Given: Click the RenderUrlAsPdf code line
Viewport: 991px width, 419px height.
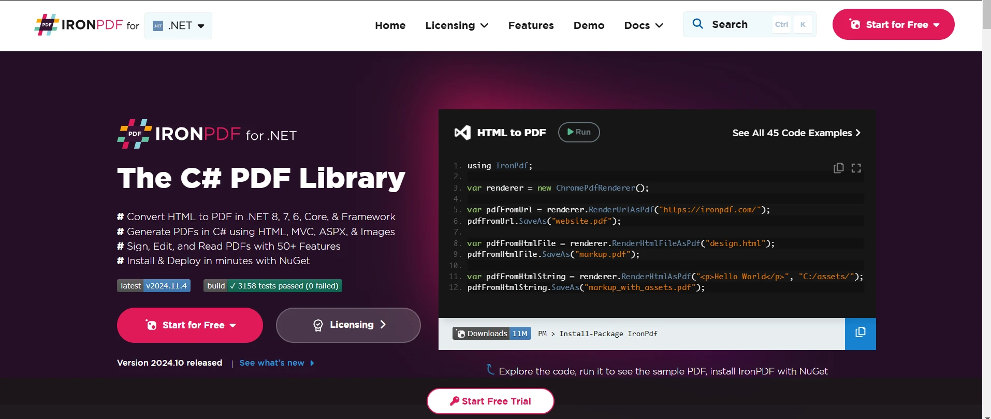Looking at the screenshot, I should (619, 210).
